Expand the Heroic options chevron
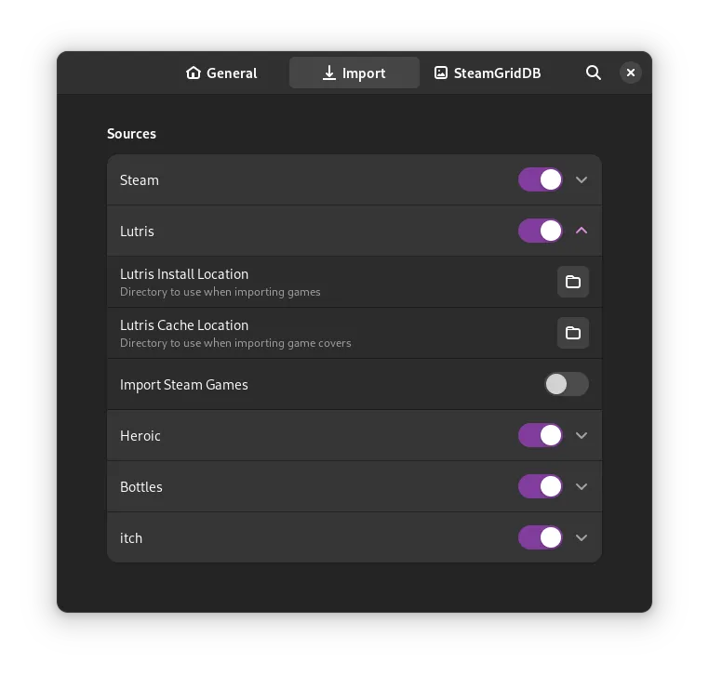This screenshot has height=675, width=709. pyautogui.click(x=582, y=435)
